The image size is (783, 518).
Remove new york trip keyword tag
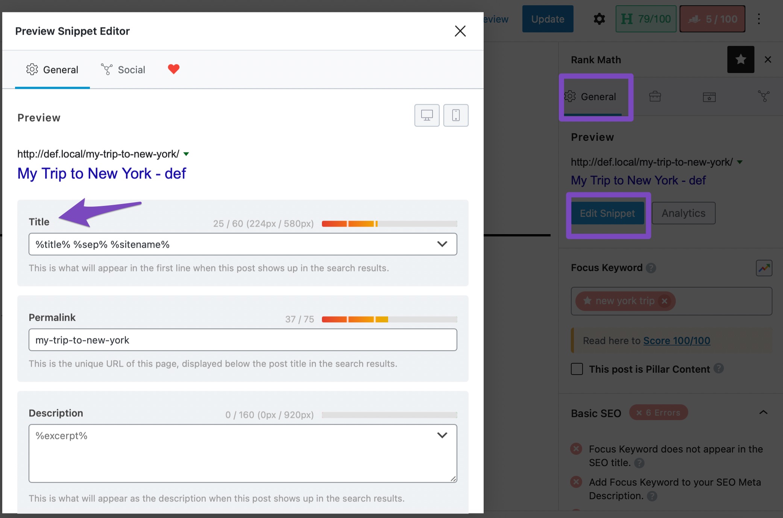[665, 301]
